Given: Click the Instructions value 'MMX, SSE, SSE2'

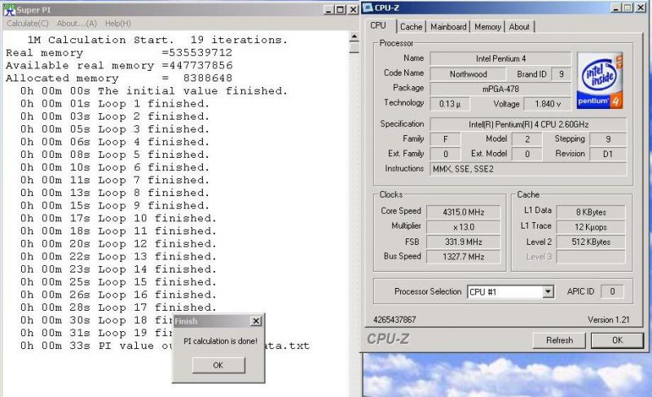Looking at the screenshot, I should tap(528, 169).
